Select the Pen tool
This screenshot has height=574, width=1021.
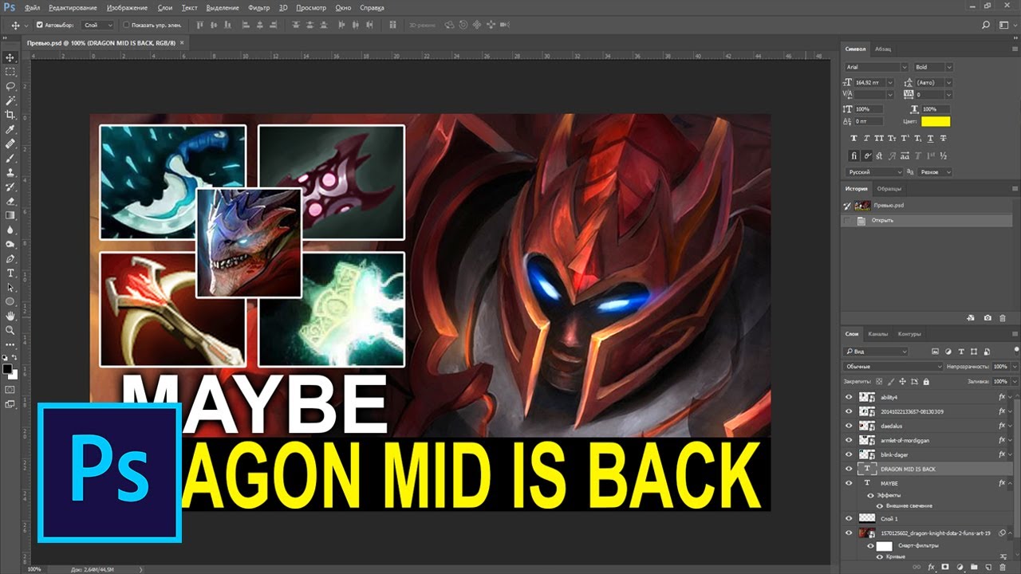[x=10, y=258]
